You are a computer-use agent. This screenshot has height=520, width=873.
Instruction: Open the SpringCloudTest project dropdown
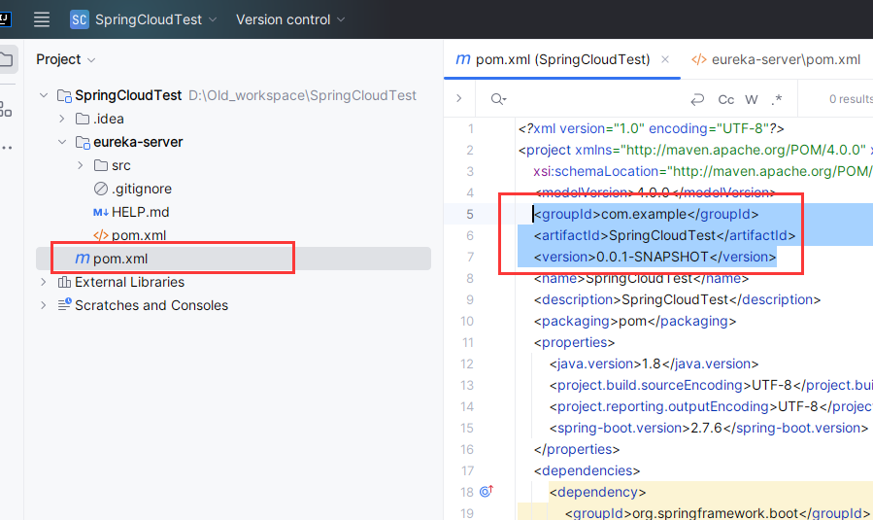pyautogui.click(x=144, y=19)
